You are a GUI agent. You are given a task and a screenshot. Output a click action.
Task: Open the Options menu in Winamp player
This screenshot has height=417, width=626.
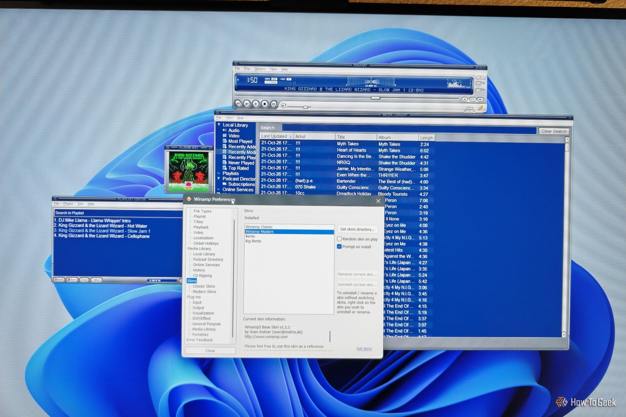[260, 69]
